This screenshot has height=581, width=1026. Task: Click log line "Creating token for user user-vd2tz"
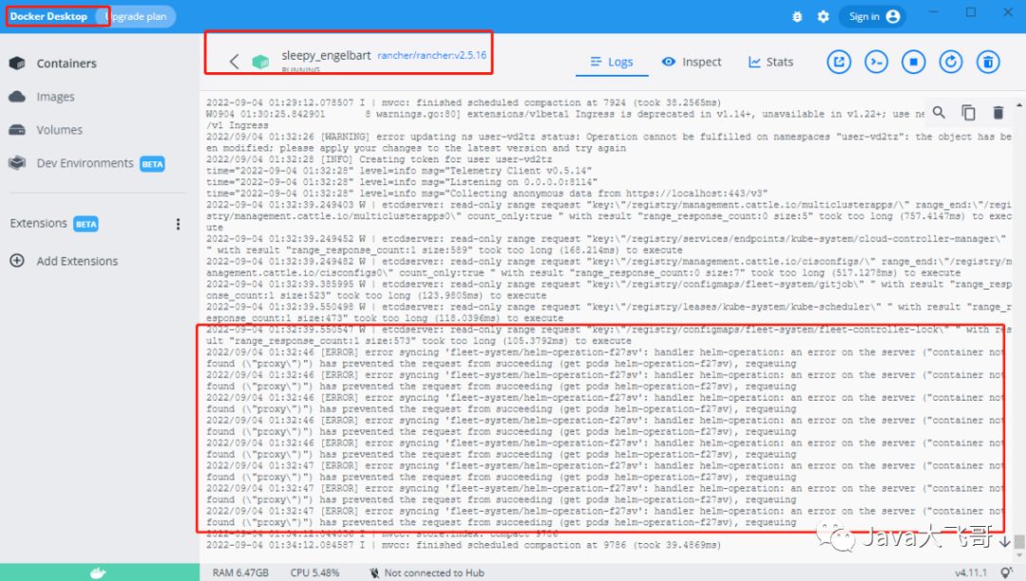[x=379, y=159]
